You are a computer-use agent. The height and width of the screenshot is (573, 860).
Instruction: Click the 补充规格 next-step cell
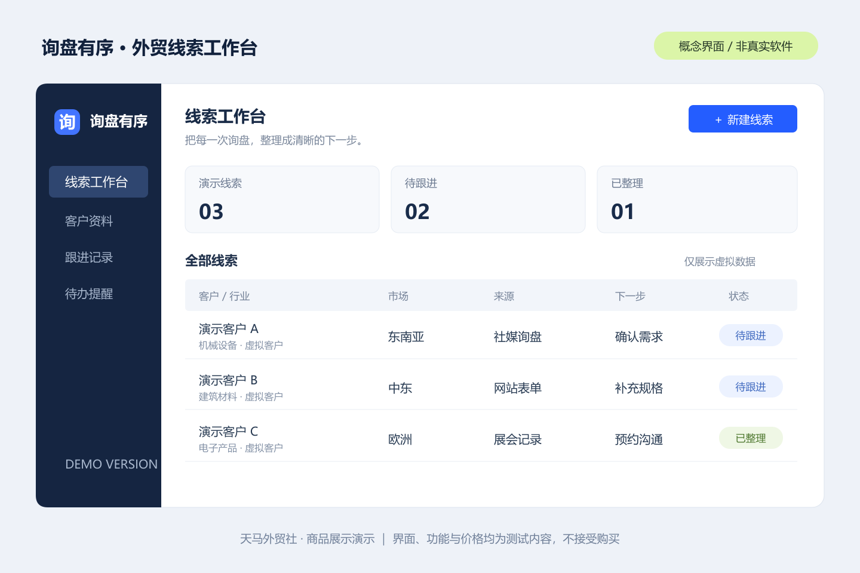tap(639, 388)
